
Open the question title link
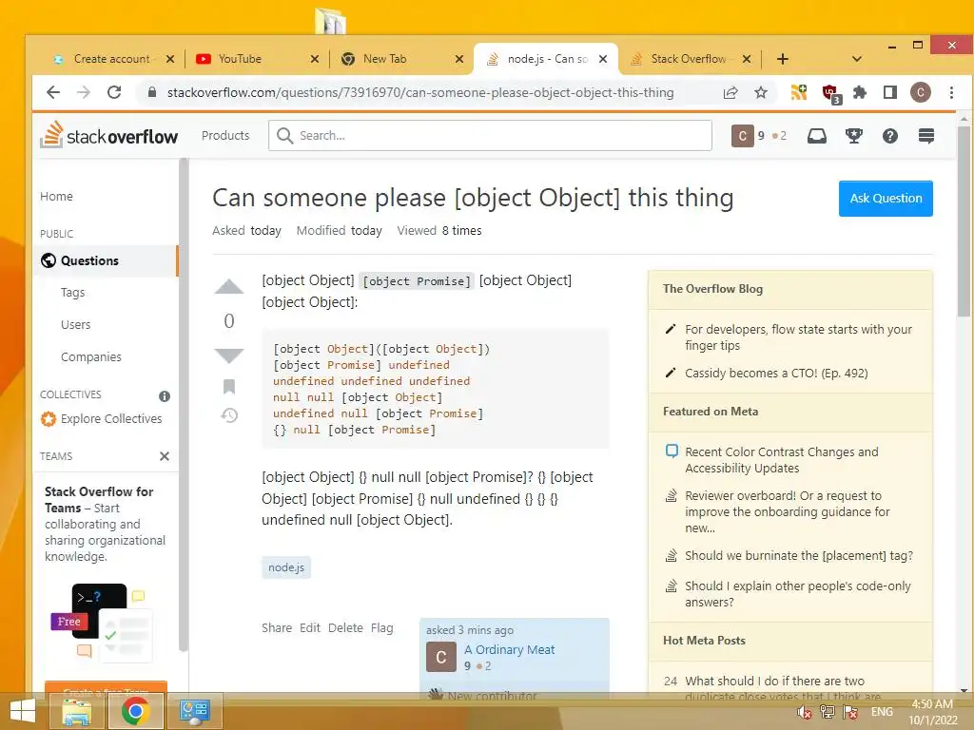tap(473, 198)
